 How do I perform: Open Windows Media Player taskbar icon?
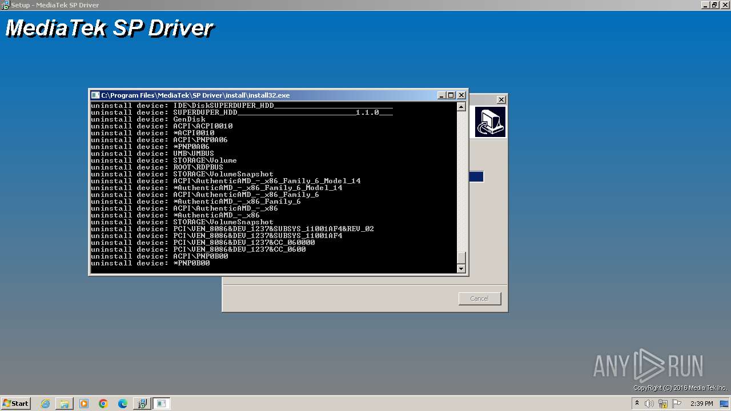84,404
